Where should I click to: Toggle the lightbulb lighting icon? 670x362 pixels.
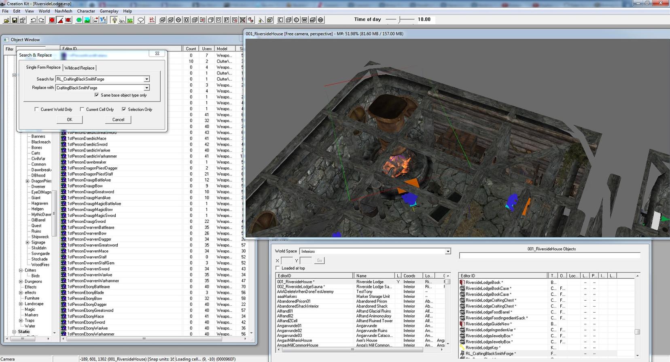tap(114, 20)
